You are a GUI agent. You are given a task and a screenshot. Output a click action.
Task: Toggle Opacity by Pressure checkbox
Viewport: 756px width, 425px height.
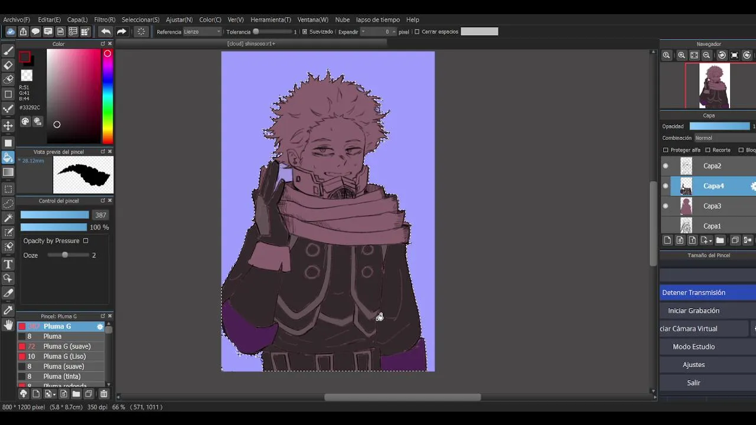click(86, 241)
